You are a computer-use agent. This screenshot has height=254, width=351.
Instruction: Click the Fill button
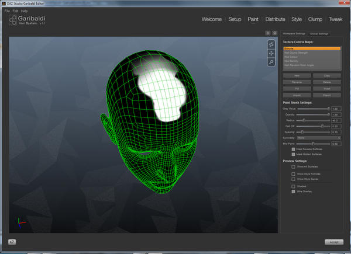pyautogui.click(x=297, y=89)
